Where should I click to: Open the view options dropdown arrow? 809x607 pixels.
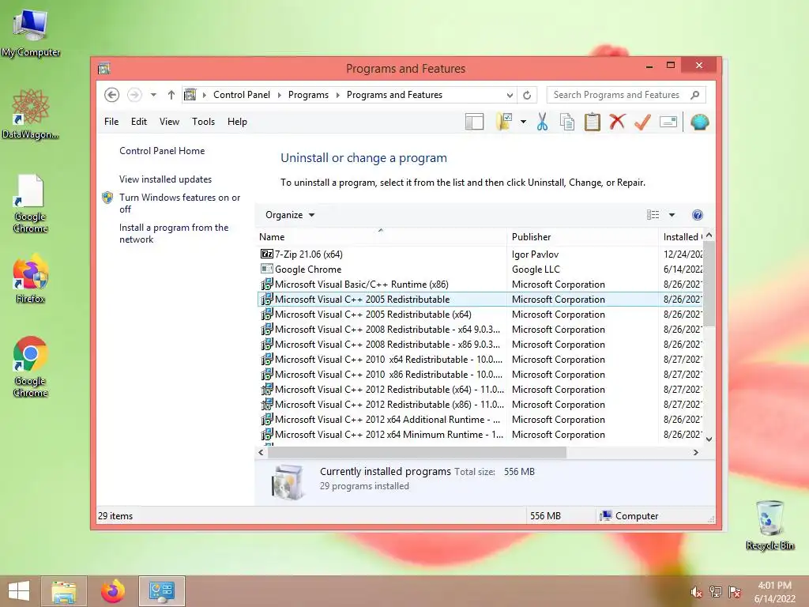[672, 215]
